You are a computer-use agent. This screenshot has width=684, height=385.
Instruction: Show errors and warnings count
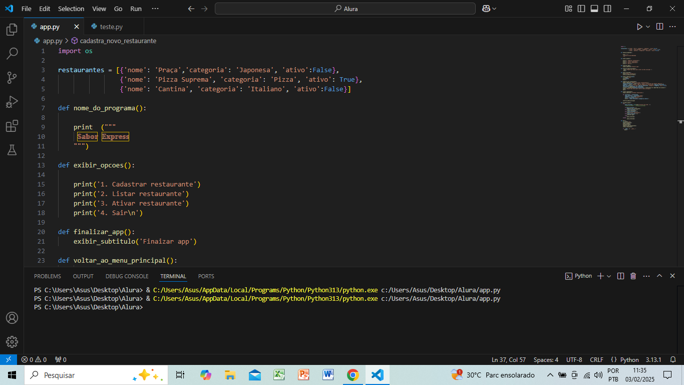point(34,359)
